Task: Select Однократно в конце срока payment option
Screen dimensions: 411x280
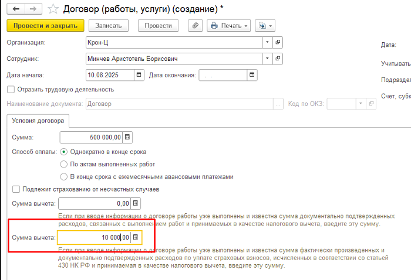Action: click(x=63, y=152)
